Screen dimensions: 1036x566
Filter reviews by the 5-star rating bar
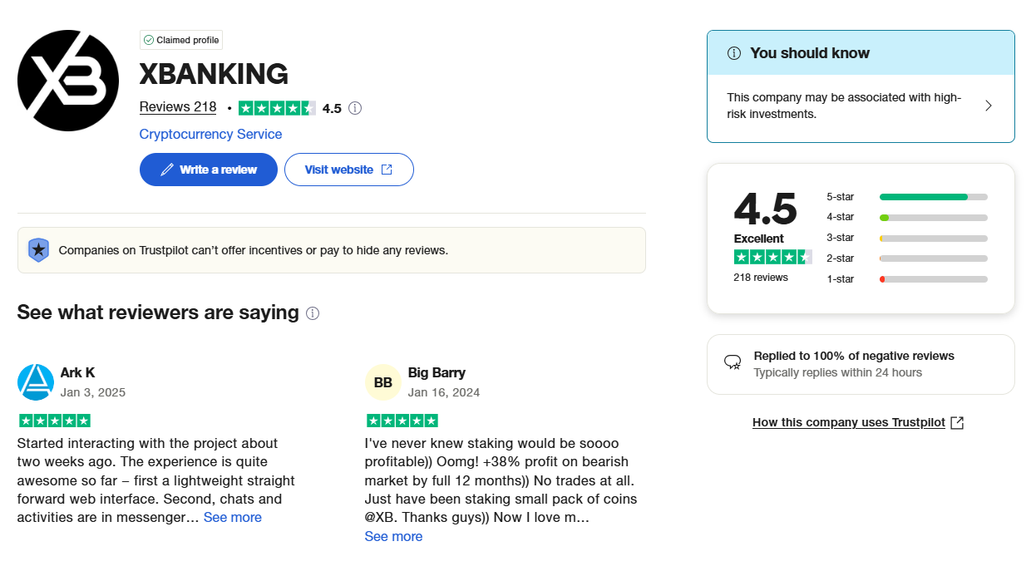click(933, 197)
